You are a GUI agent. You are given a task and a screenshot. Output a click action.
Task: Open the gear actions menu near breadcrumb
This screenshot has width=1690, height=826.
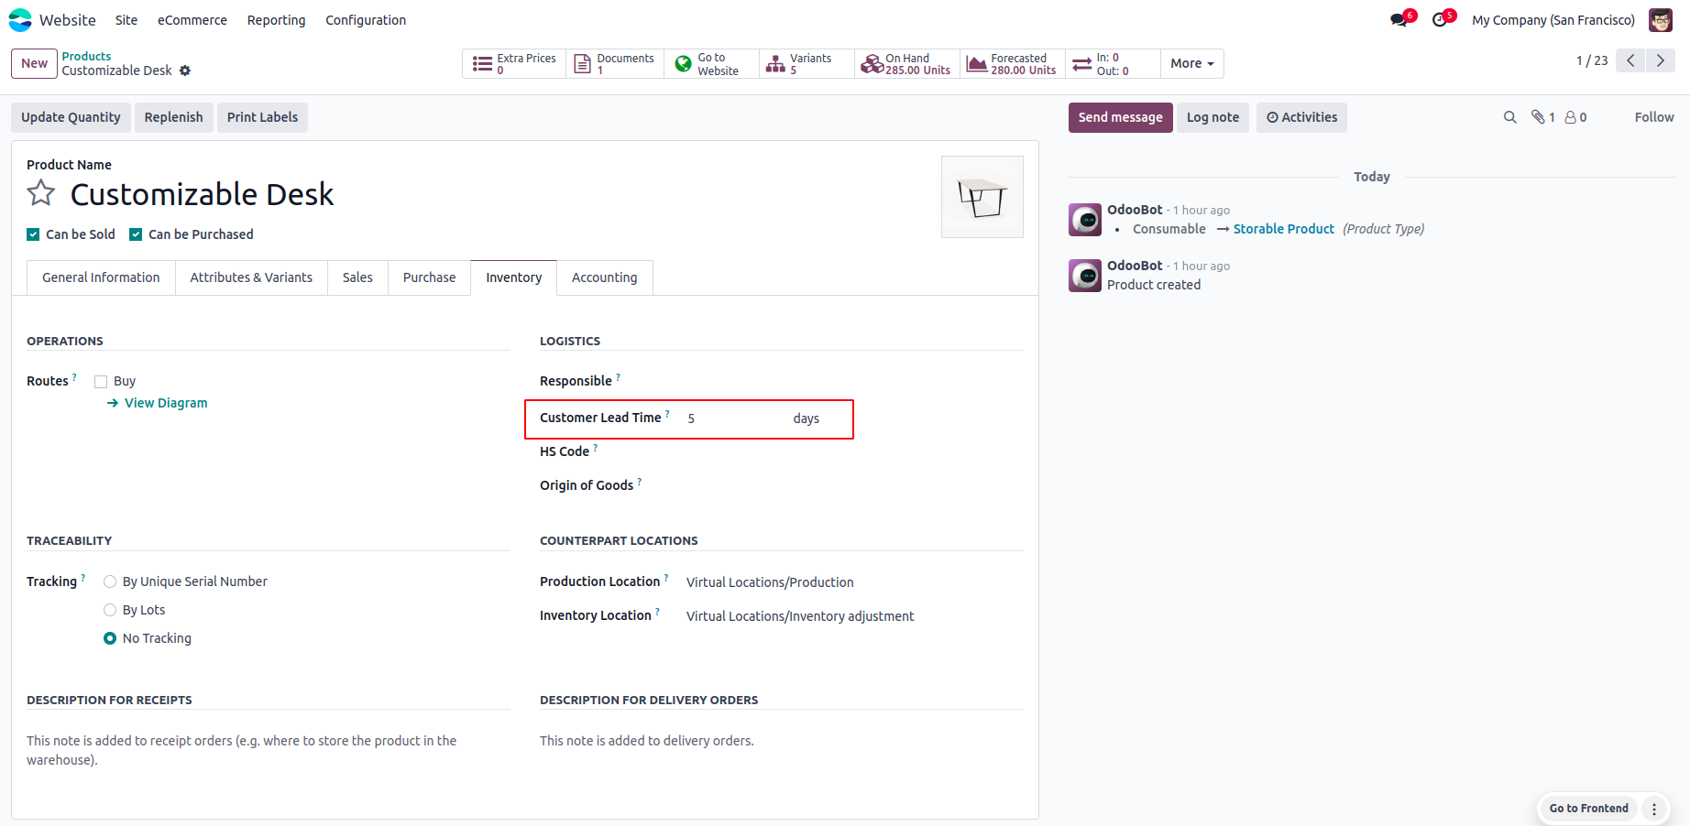tap(185, 71)
